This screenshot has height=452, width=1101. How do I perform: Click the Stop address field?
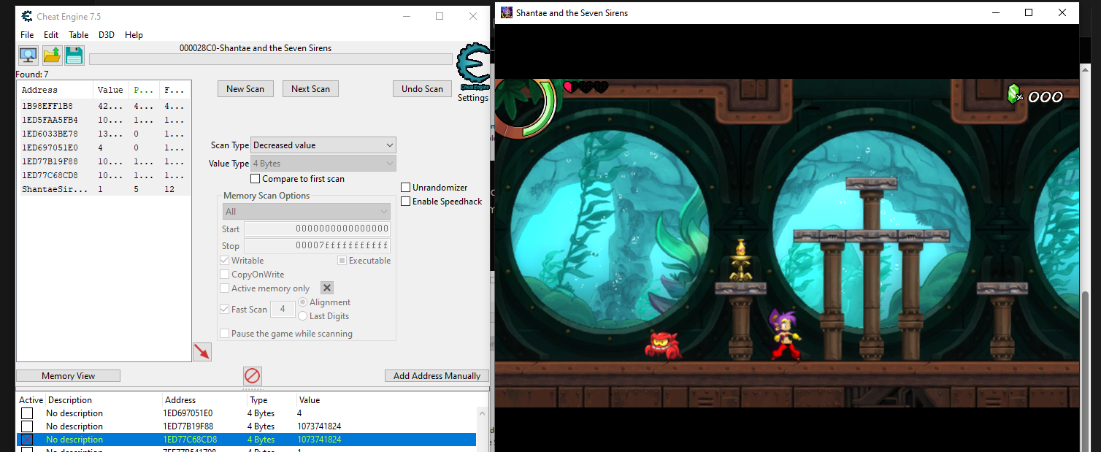click(317, 246)
